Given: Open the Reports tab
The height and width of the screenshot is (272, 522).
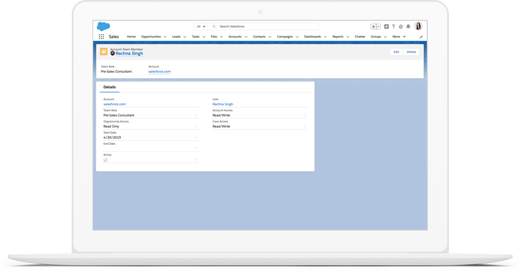Looking at the screenshot, I should tap(337, 37).
